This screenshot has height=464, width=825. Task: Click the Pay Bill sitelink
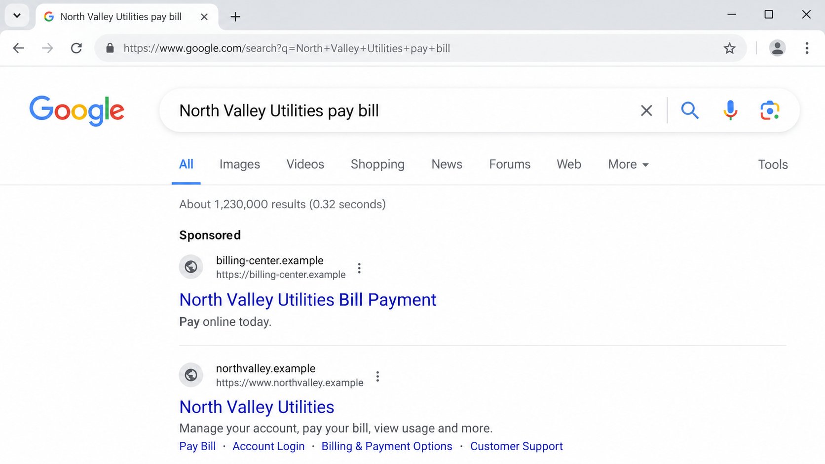[x=197, y=446]
